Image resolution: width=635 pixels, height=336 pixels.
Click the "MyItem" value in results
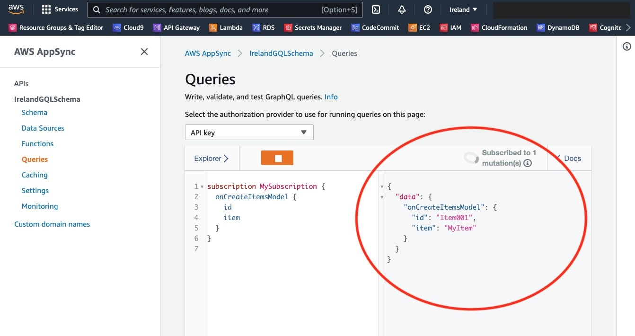coord(460,228)
